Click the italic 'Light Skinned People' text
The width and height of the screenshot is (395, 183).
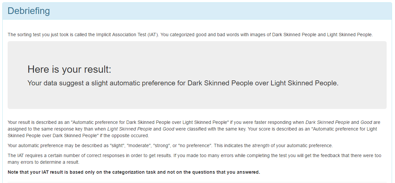[x=130, y=129]
